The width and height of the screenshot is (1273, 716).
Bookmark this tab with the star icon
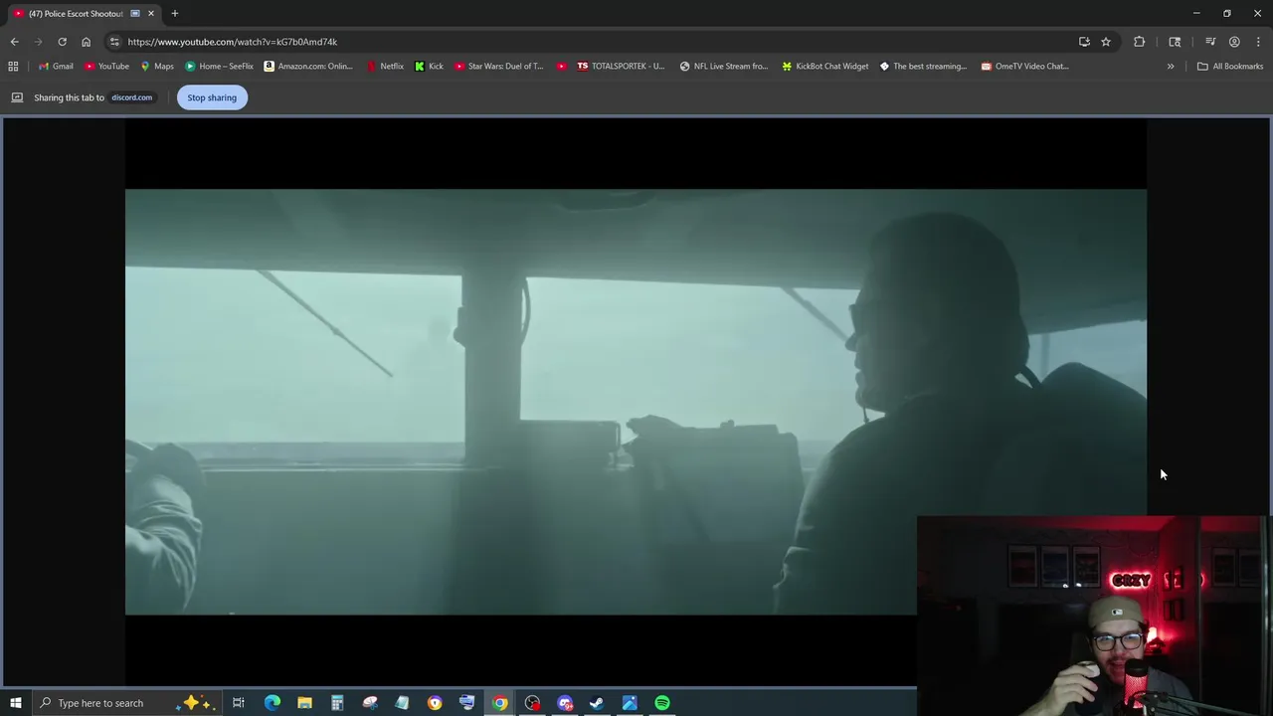click(1105, 42)
